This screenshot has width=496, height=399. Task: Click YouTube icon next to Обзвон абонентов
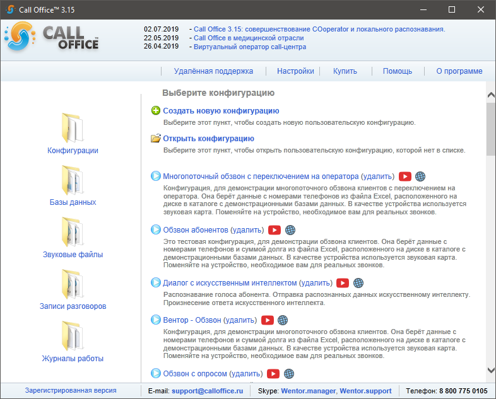tap(275, 230)
